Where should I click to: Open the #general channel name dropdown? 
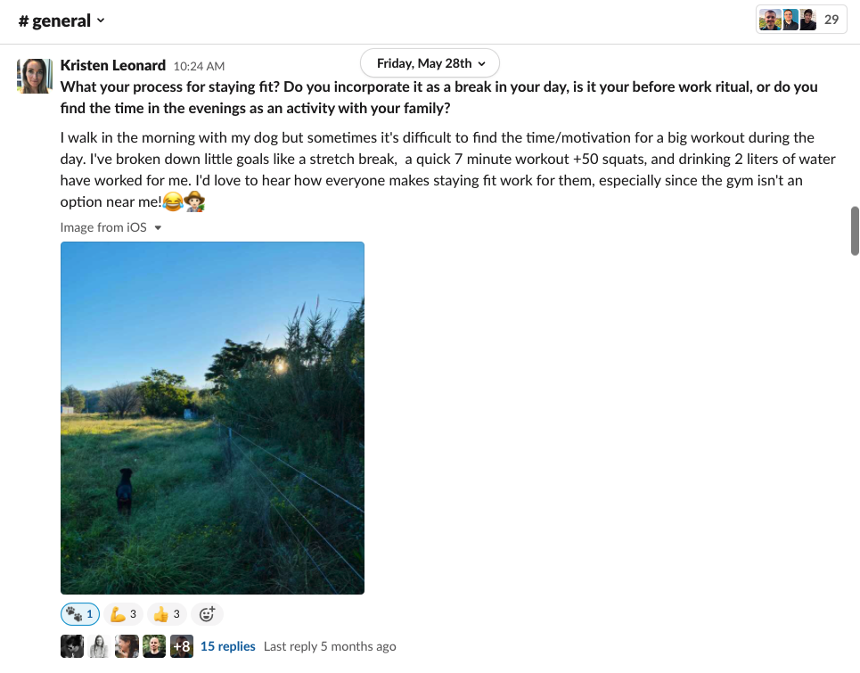[61, 21]
